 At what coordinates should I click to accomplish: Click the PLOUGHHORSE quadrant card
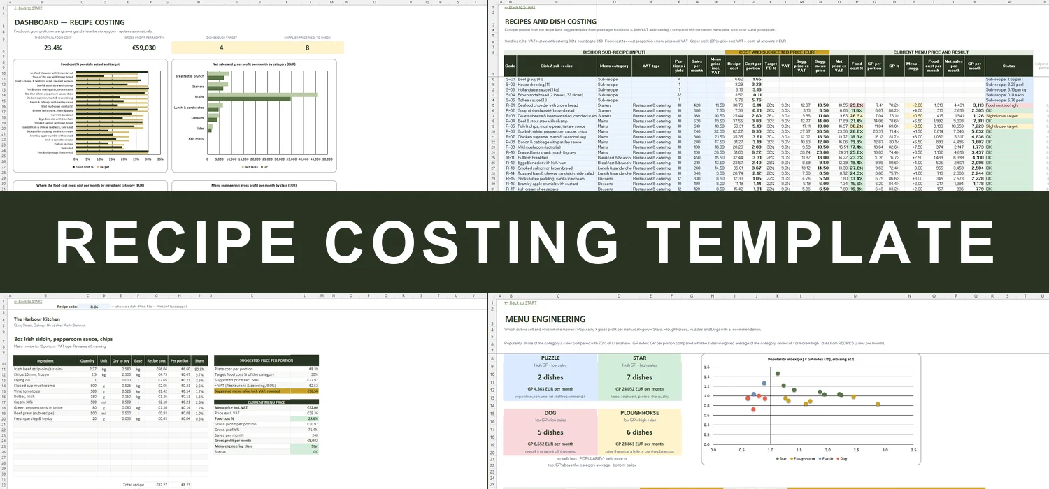639,432
